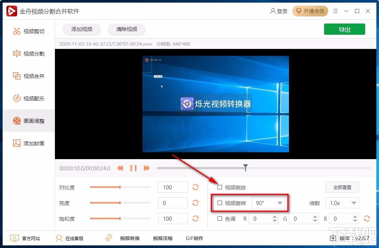
Task: Decrease the B value with down arrow
Action: point(355,220)
